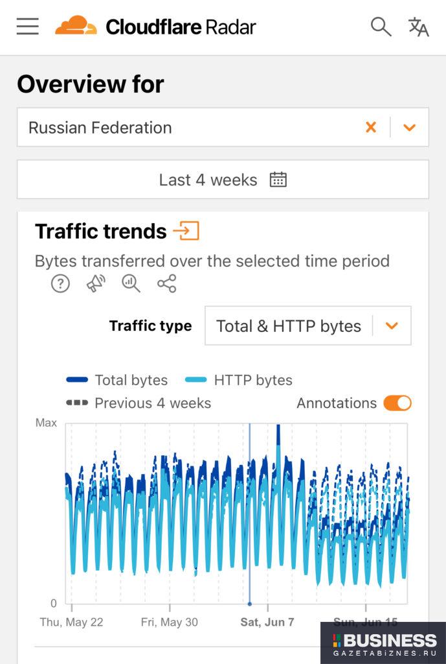Turn off the Annotations toggle

[x=397, y=403]
